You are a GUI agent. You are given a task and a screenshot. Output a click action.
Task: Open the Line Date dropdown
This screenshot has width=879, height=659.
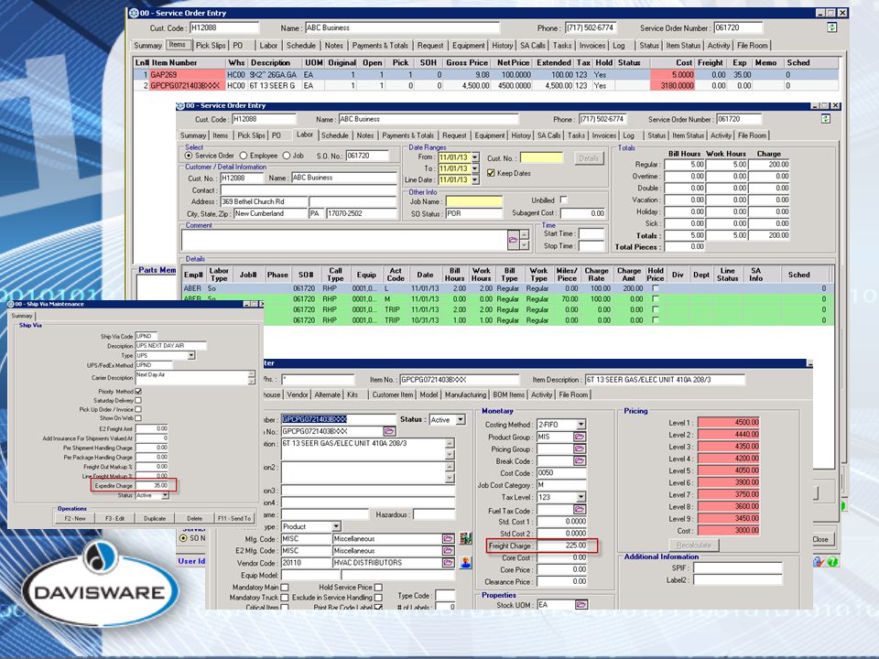tap(475, 180)
